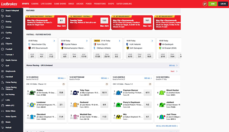Image resolution: width=229 pixels, height=132 pixels.
Task: Choose the Cricket icon in sidebar
Action: click(3, 27)
